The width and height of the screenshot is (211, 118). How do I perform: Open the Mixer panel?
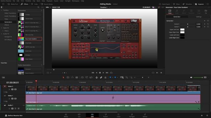coord(176,4)
